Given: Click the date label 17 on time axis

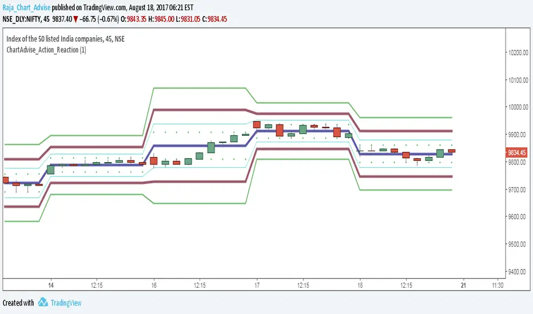Looking at the screenshot, I should tap(257, 284).
